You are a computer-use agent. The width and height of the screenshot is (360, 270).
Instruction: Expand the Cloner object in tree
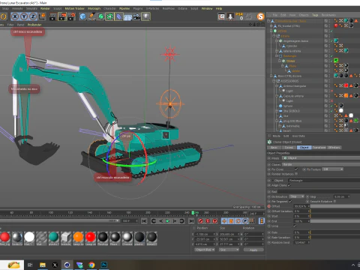point(280,61)
